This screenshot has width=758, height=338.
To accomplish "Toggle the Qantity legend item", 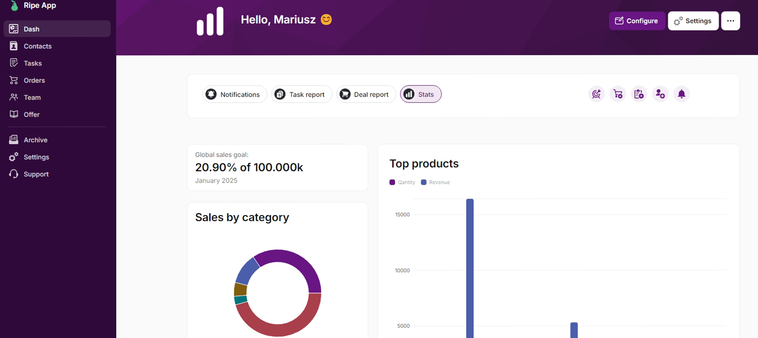I will (x=402, y=182).
